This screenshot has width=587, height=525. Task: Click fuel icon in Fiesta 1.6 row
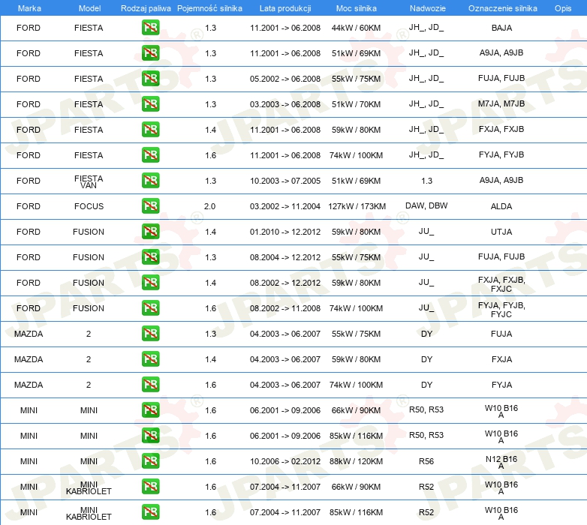pos(150,154)
